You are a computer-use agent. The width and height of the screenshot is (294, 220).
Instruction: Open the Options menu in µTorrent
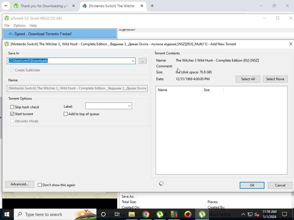pyautogui.click(x=20, y=25)
